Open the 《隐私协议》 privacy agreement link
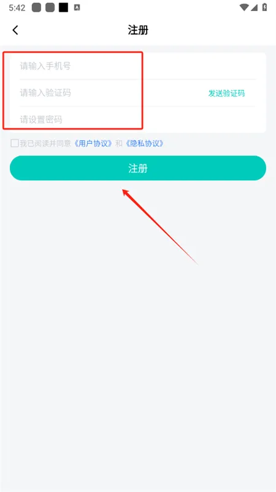Viewport: 276px width, 492px height. [x=145, y=143]
